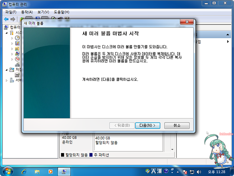Click the black 할당되지 않음 legend swatch

(x=63, y=155)
